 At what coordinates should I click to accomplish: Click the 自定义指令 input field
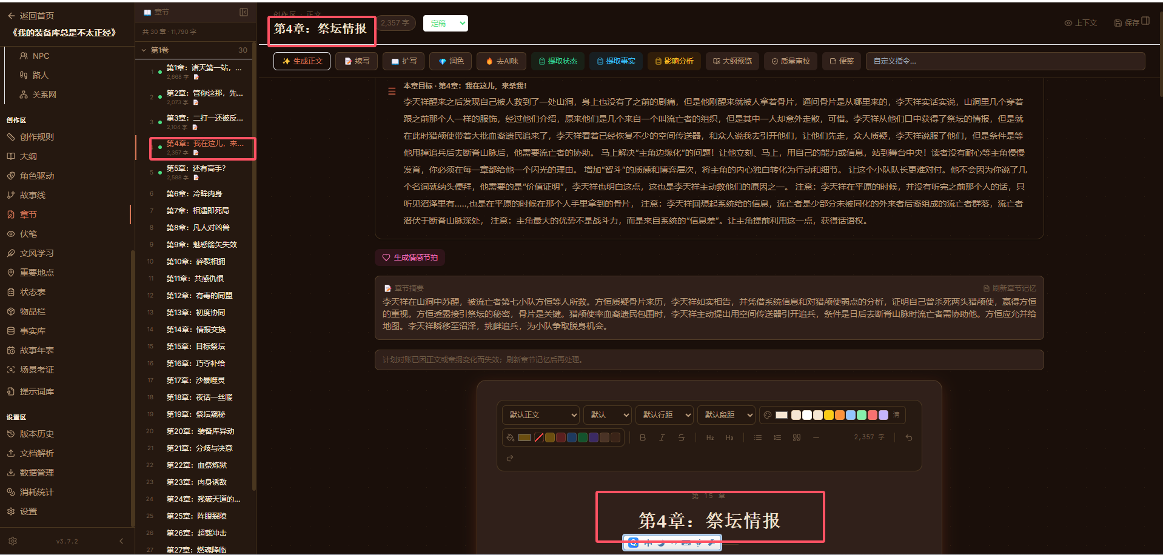(1005, 61)
